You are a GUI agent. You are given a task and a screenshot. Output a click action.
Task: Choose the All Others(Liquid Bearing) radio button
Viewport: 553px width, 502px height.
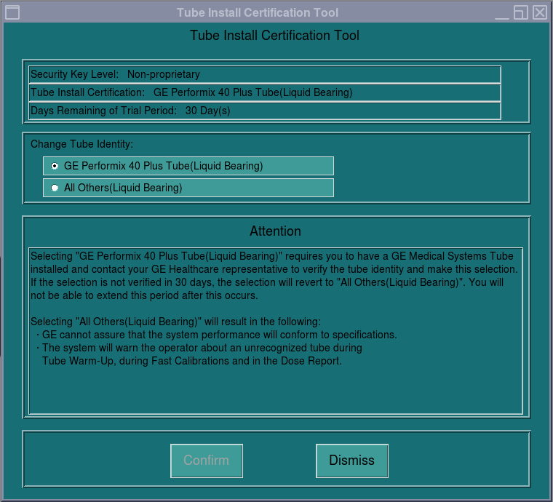pyautogui.click(x=55, y=188)
